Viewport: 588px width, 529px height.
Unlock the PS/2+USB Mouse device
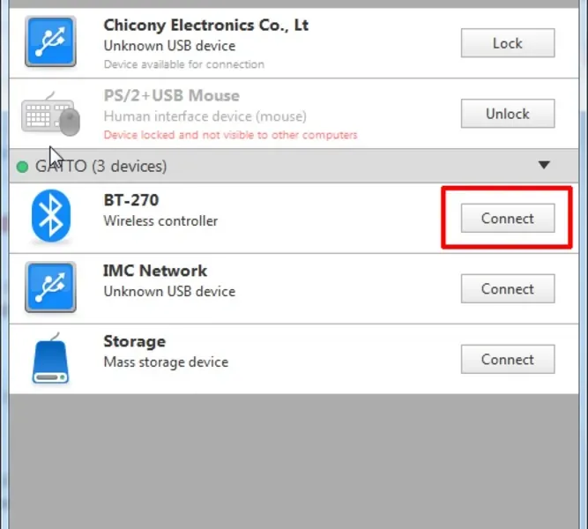(508, 114)
